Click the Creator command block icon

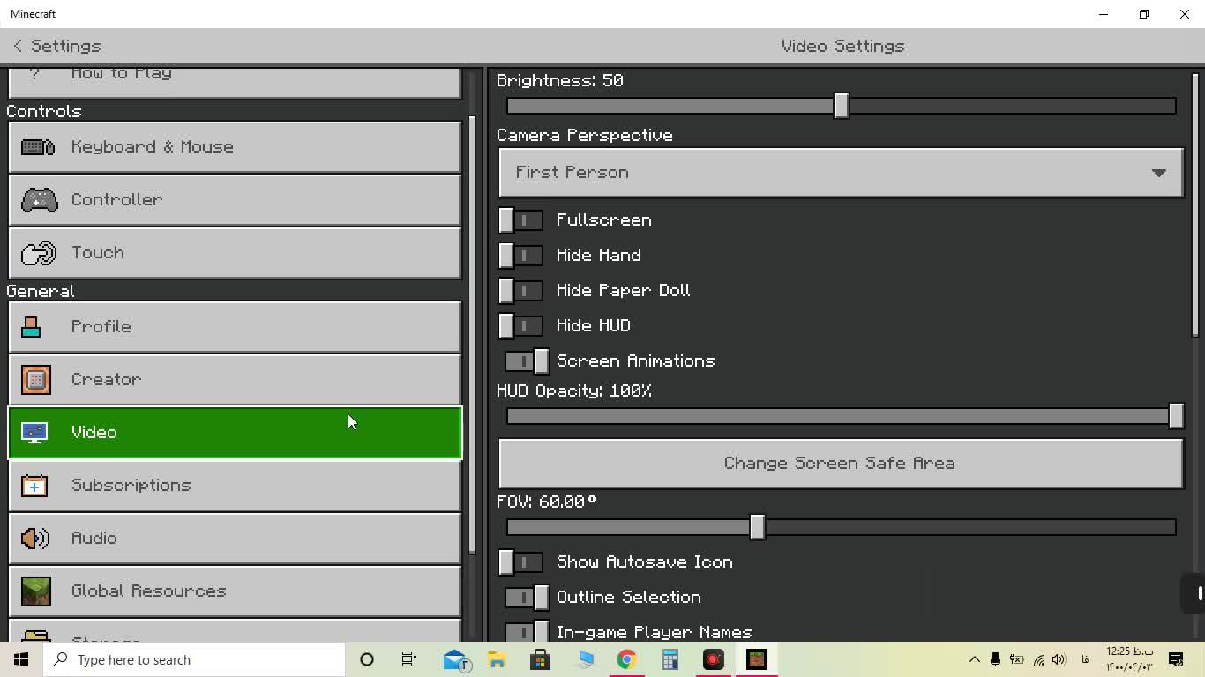36,380
